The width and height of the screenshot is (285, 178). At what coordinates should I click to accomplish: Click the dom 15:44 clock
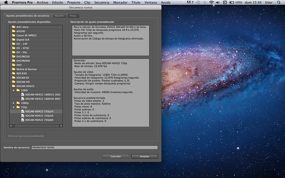[x=253, y=2]
